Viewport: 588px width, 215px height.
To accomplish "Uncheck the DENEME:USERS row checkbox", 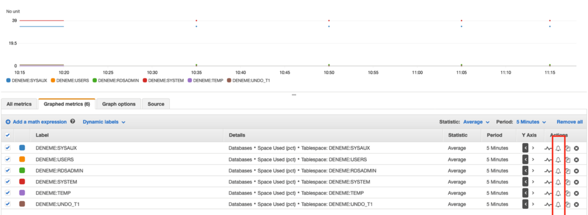I will [x=8, y=159].
